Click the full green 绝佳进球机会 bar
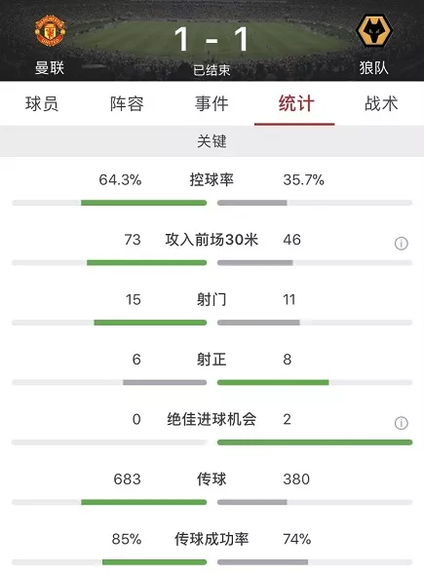This screenshot has width=424, height=574. (315, 442)
